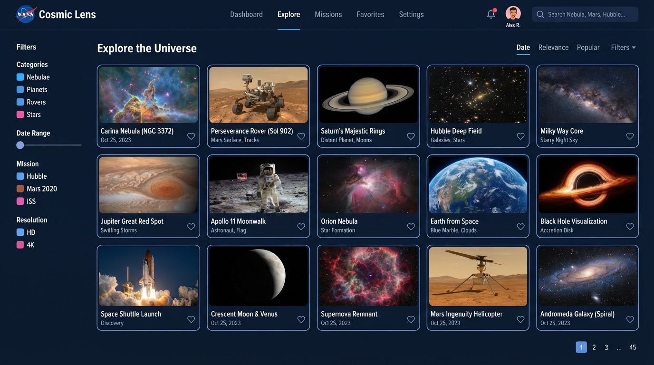Favorite the Supernova Remnant card

click(x=411, y=319)
